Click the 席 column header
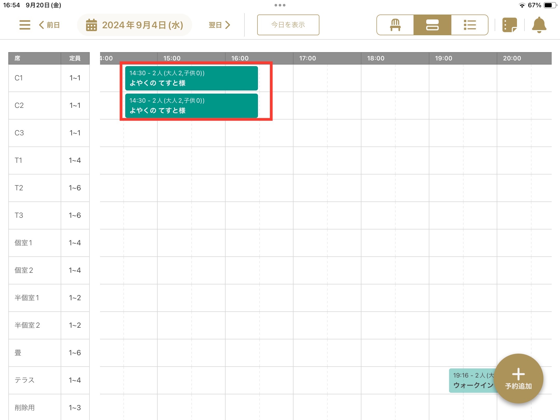 (35, 58)
